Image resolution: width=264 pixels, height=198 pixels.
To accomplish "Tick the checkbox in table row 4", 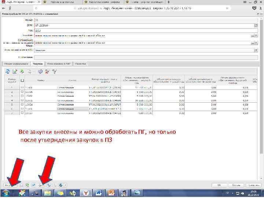I will pyautogui.click(x=22, y=100).
